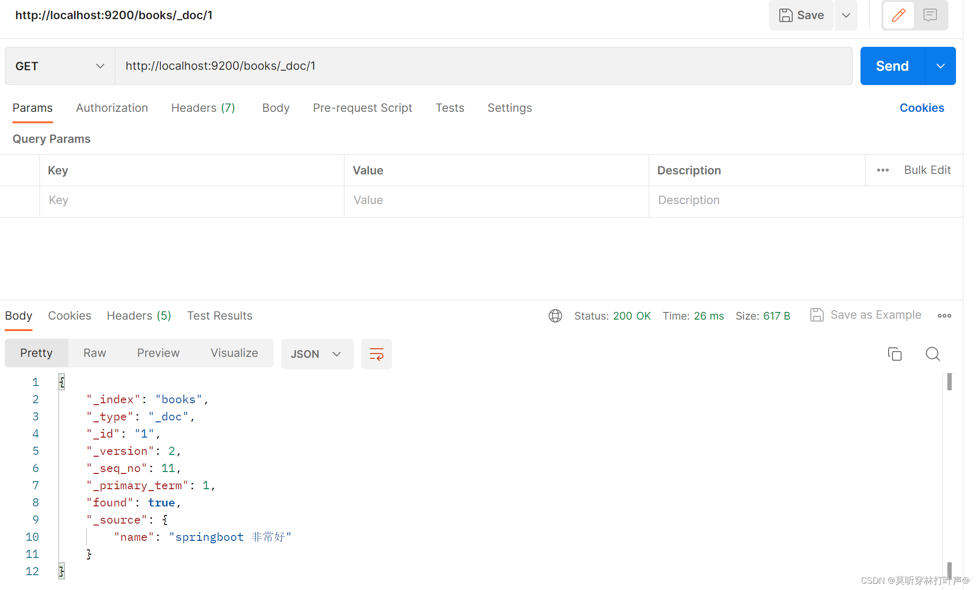This screenshot has height=590, width=977.
Task: Select the Pretty view mode
Action: tap(36, 353)
